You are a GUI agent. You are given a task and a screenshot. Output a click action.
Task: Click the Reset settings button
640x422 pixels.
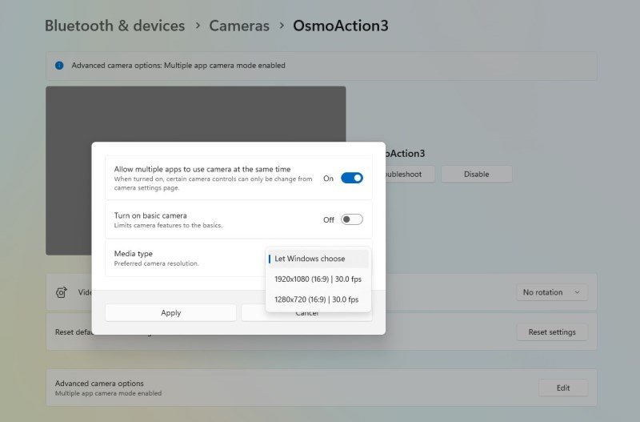coord(551,332)
